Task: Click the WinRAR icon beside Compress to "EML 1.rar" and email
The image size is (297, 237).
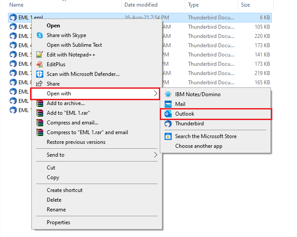Action: 40,132
